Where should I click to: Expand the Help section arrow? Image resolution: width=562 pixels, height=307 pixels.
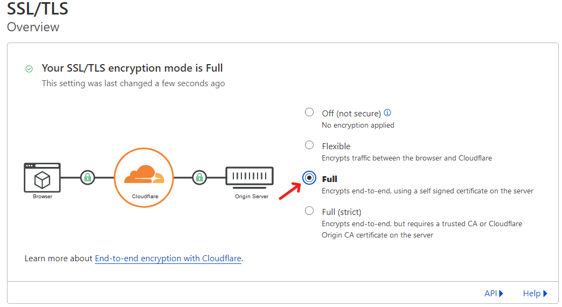click(x=545, y=294)
